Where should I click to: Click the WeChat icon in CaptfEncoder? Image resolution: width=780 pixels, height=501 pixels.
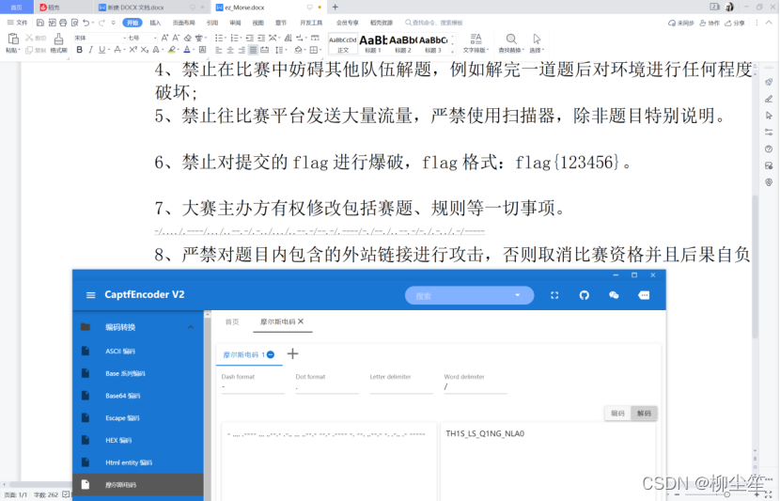point(614,295)
